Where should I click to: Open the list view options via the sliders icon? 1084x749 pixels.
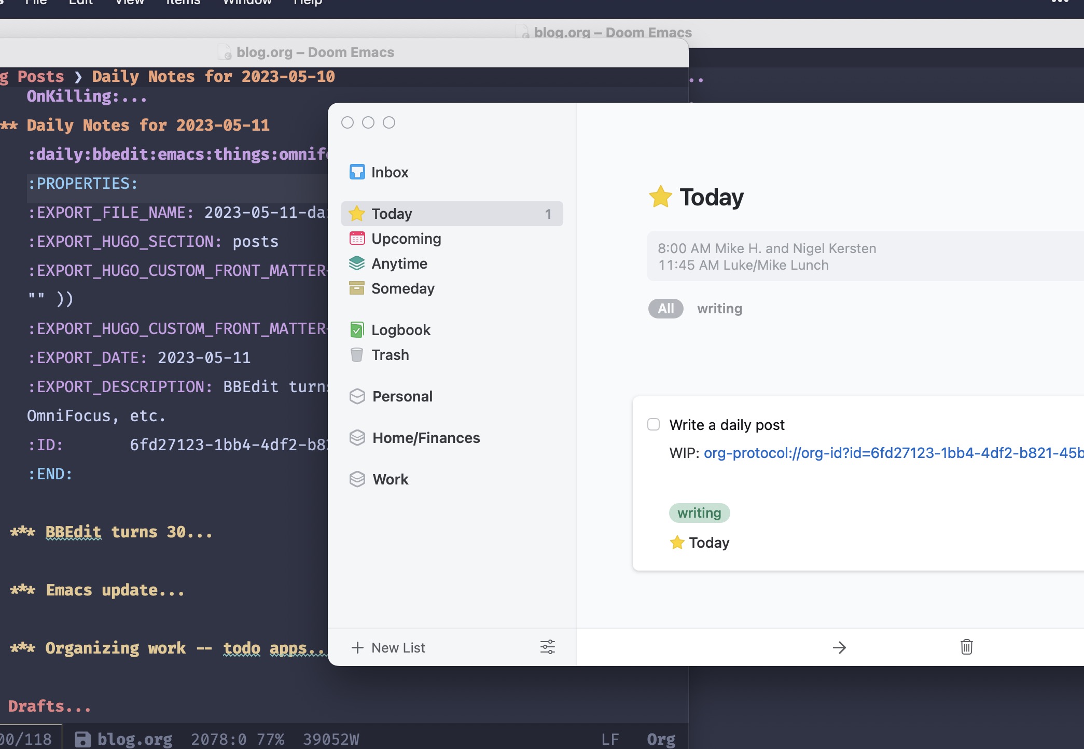click(548, 647)
